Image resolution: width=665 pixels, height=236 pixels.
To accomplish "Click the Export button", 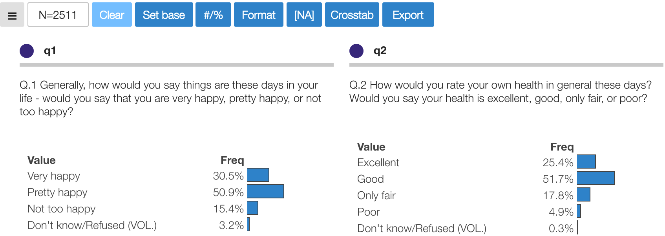I will click(x=408, y=15).
